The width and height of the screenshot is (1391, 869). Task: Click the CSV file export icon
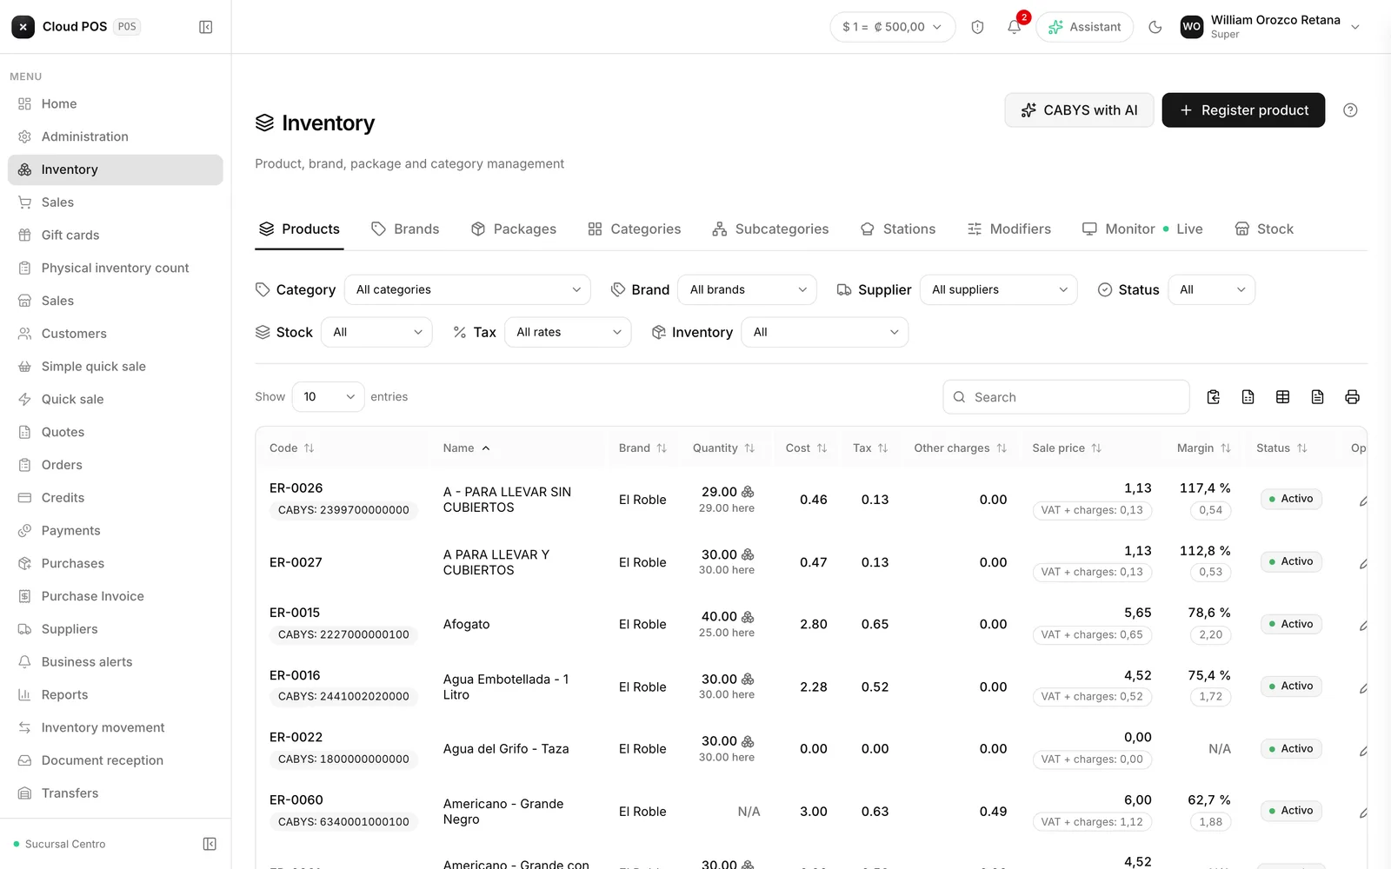(x=1248, y=397)
